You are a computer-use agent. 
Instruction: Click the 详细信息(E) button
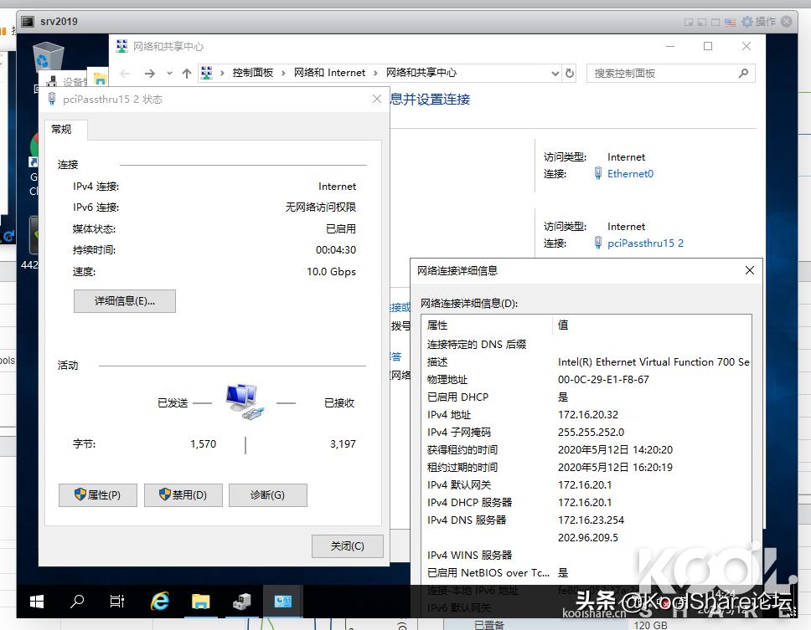click(124, 301)
